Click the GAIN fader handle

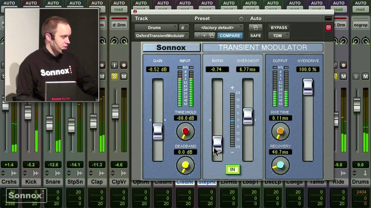click(x=158, y=132)
